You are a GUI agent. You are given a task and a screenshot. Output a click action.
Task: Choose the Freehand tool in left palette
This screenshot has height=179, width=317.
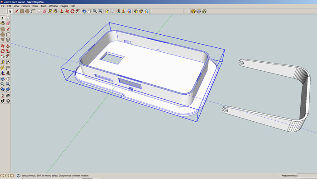tap(8, 40)
